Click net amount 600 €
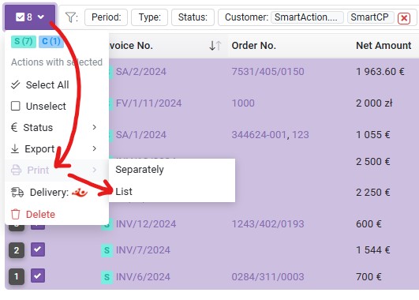This screenshot has width=419, height=300. (x=368, y=224)
